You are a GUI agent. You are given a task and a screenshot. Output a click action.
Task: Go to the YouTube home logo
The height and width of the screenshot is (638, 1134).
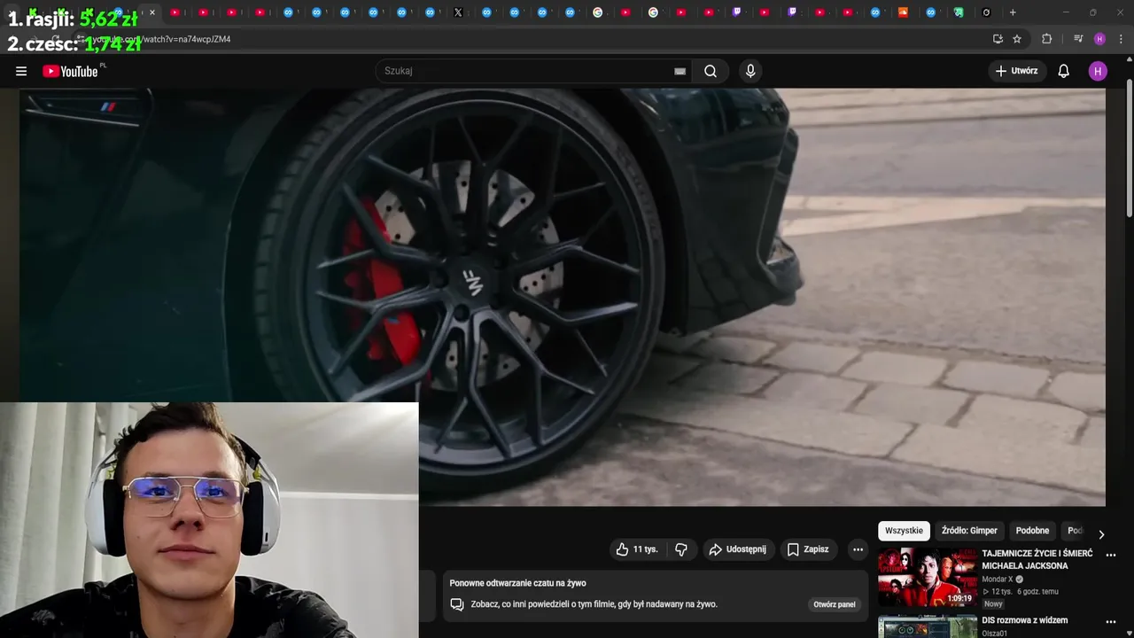pos(71,71)
